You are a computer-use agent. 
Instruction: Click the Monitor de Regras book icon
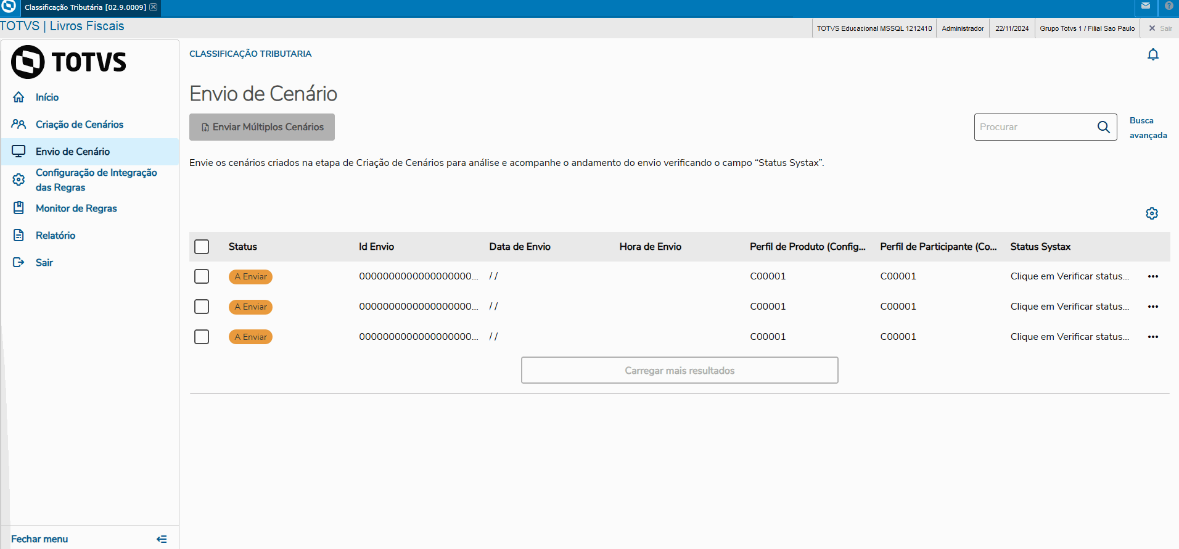pos(19,208)
